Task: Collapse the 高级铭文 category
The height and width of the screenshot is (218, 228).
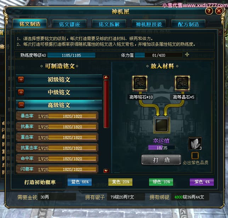Action: coord(21,105)
